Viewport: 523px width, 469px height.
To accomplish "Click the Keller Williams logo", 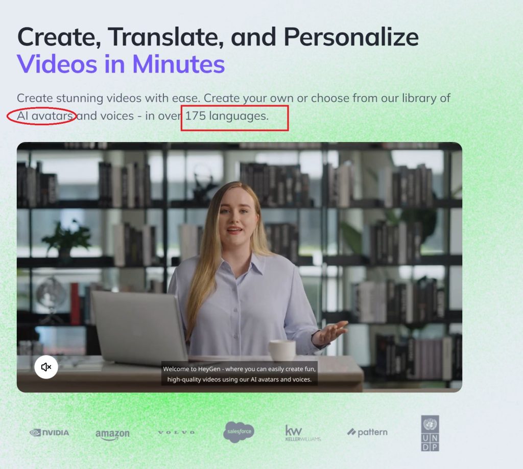I will (303, 433).
